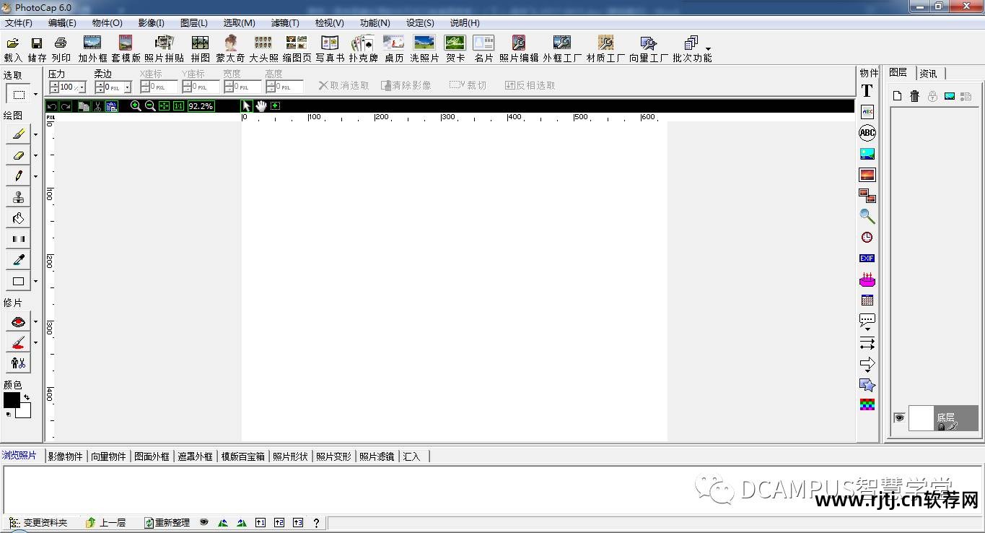Click the black foreground color swatch
Viewport: 985px width, 533px height.
click(x=11, y=399)
